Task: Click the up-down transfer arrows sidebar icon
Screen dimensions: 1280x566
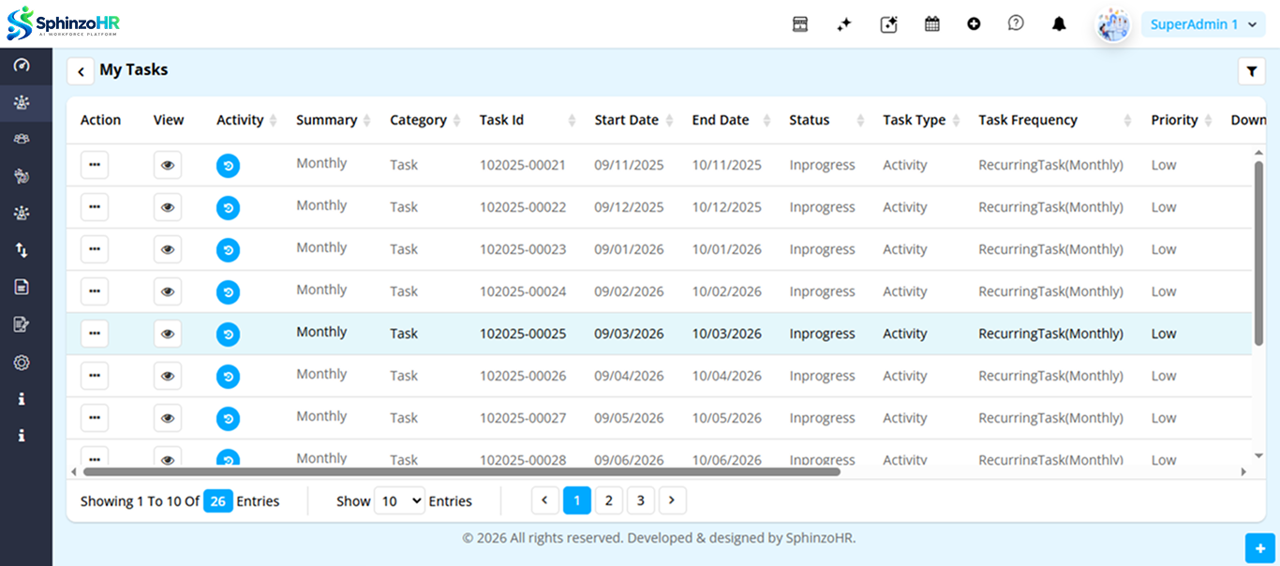Action: click(x=22, y=250)
